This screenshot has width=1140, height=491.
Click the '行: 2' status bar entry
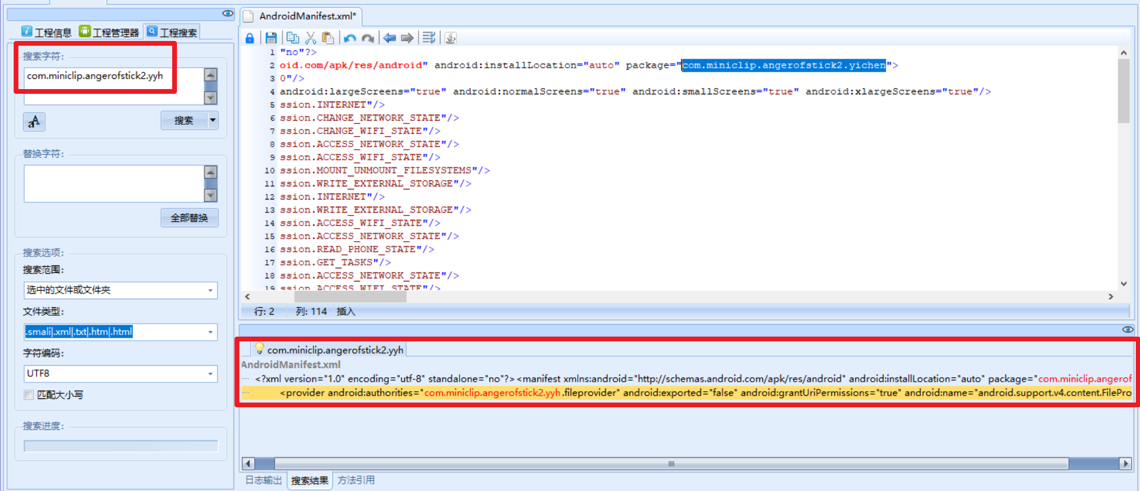pos(264,312)
